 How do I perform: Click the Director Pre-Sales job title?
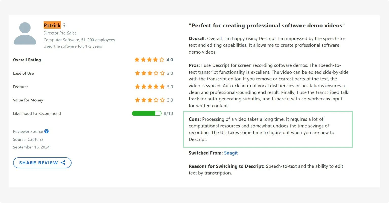60,33
